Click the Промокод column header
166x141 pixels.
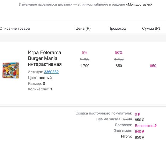tap(117, 28)
